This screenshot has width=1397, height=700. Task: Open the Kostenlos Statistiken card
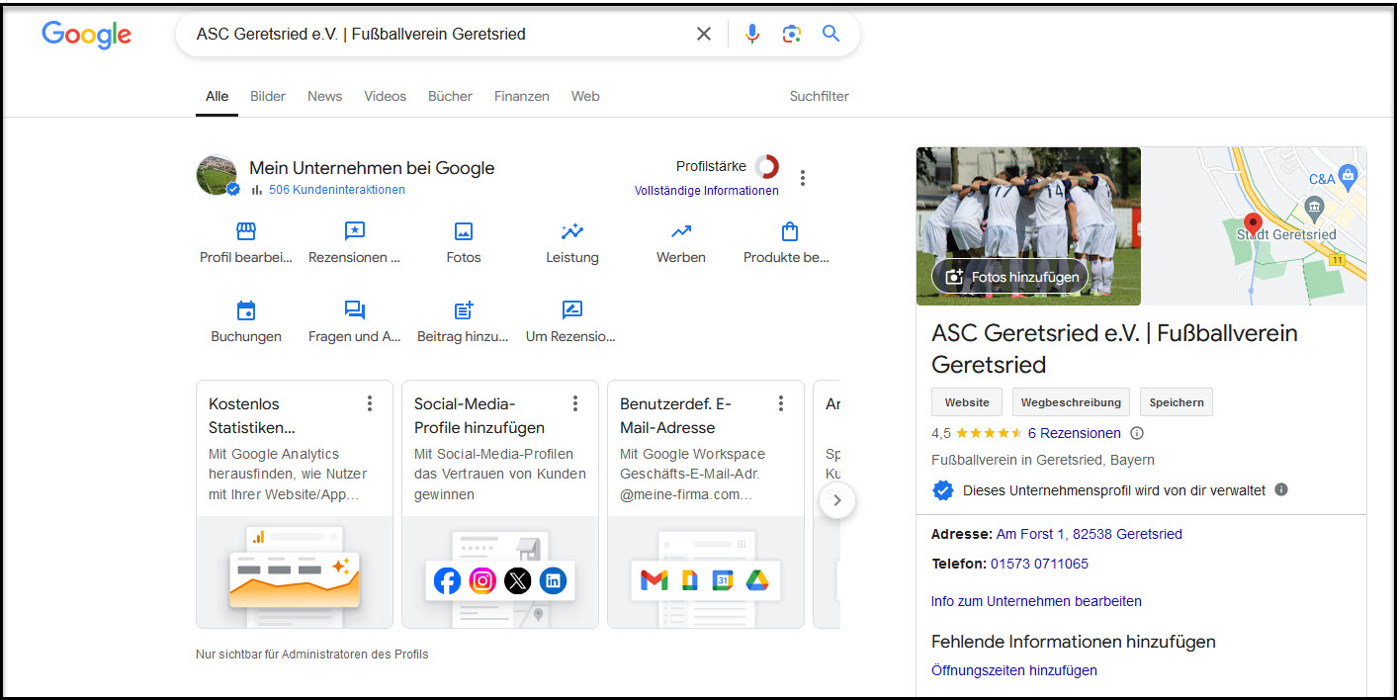[x=295, y=504]
